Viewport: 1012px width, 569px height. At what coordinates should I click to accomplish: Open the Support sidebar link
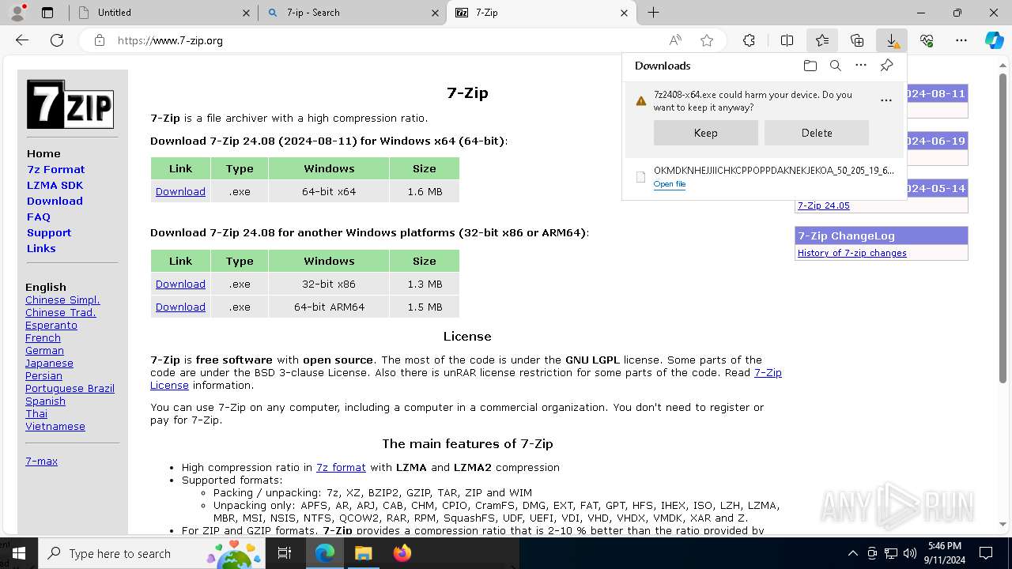coord(49,232)
